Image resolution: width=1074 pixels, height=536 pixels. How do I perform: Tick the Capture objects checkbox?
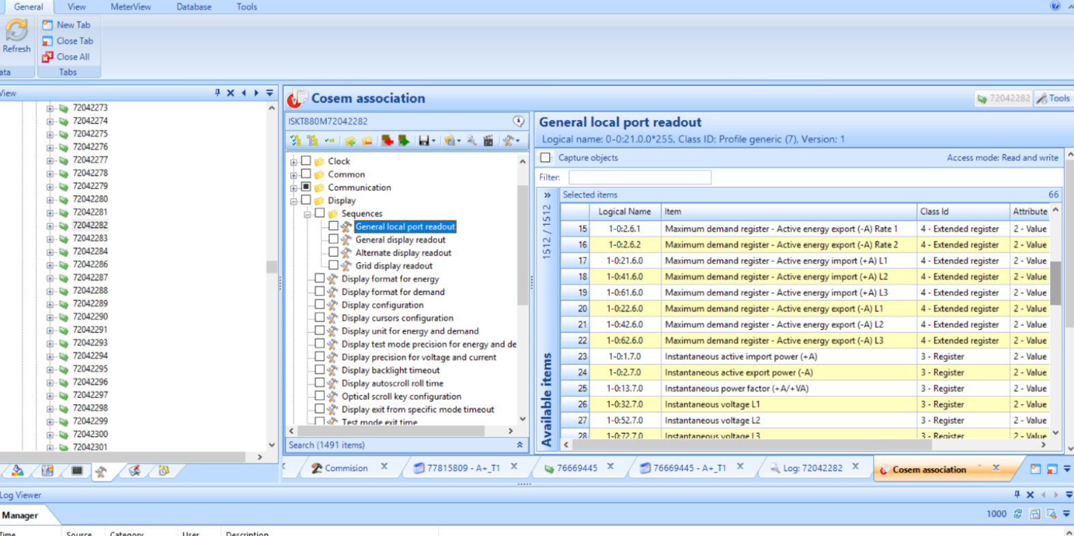point(545,158)
